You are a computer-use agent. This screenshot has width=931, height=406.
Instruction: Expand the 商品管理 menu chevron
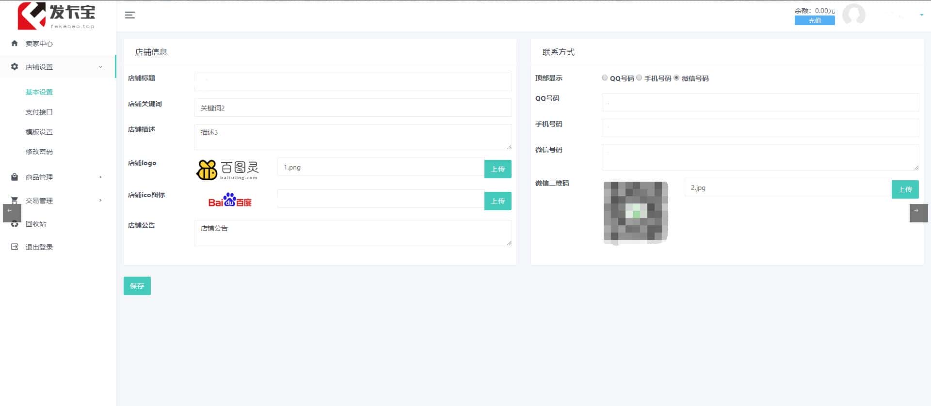[x=100, y=177]
